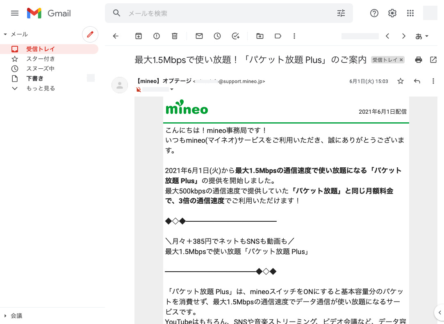Click the compose pencil button
This screenshot has height=324, width=444.
90,34
